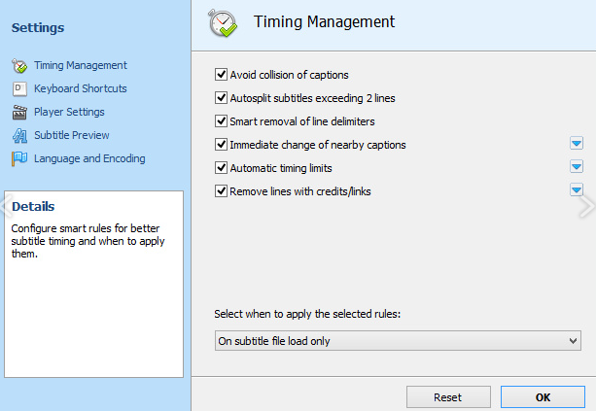Click the Subtitle Preview sidebar icon

[x=18, y=135]
